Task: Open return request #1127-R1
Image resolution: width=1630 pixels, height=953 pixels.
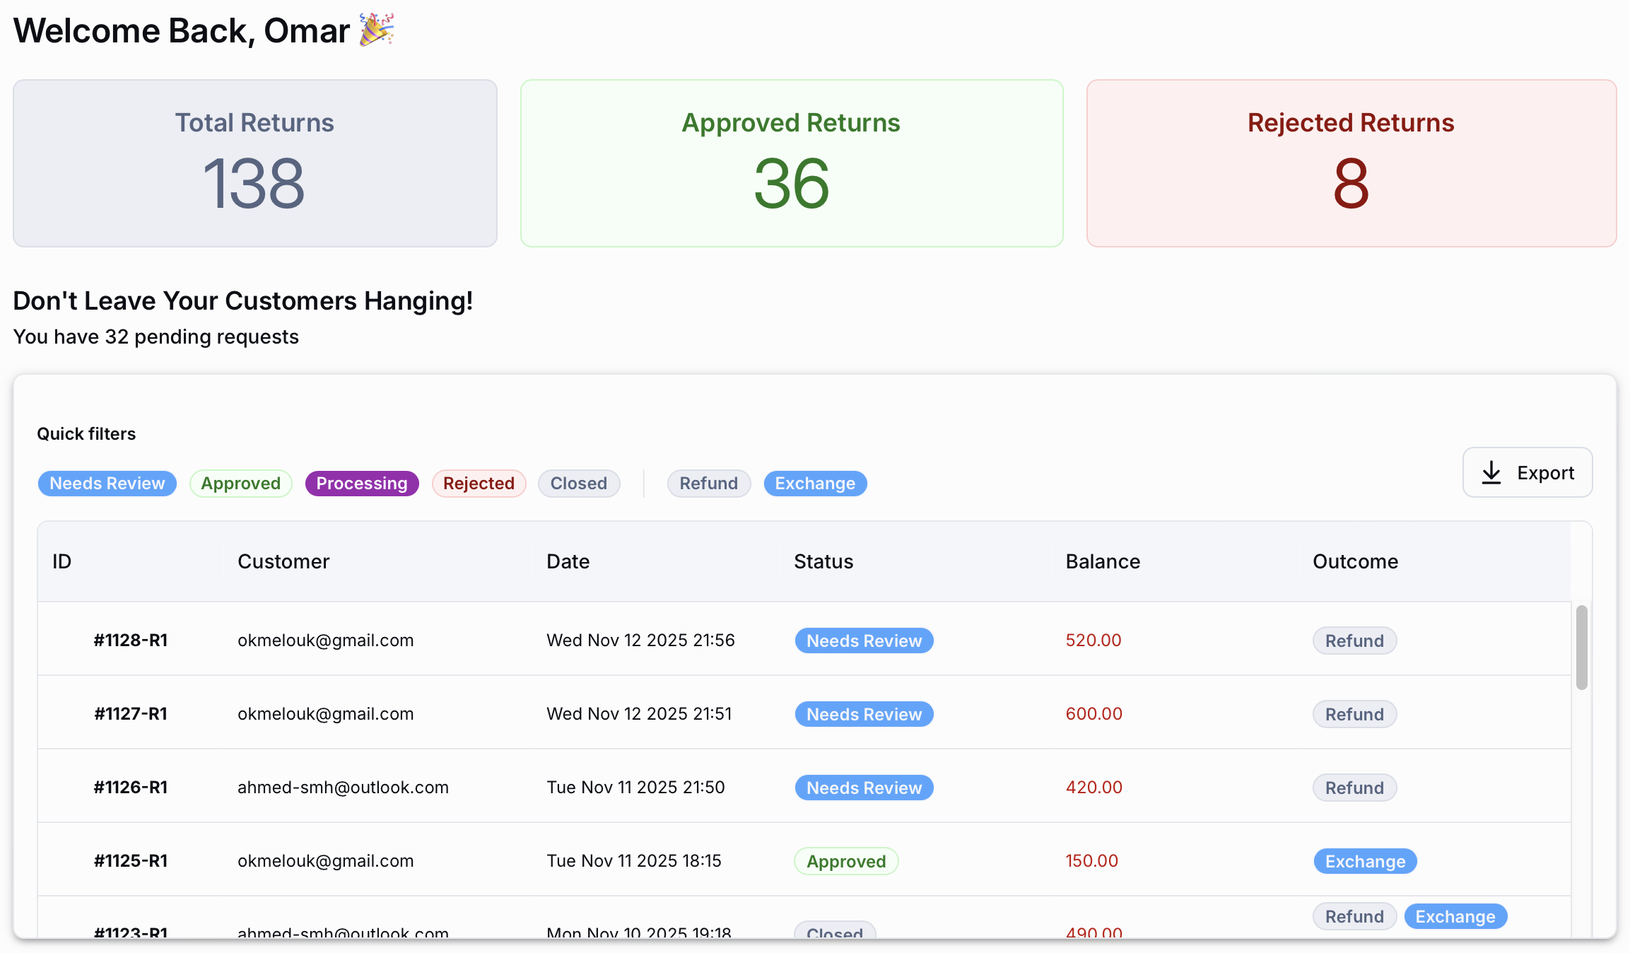Action: point(131,714)
